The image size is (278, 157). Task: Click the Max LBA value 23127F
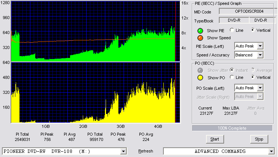[x=231, y=113]
